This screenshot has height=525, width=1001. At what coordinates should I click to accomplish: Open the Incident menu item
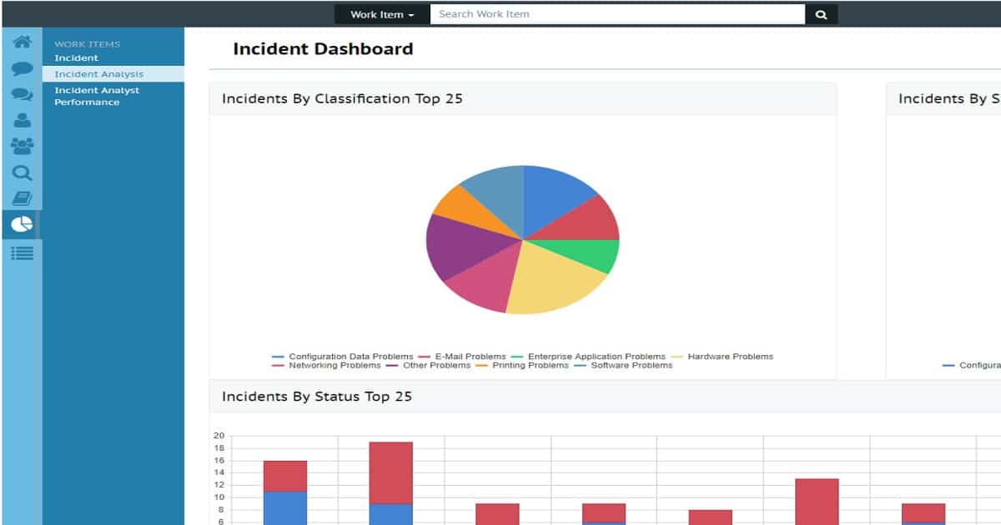coord(77,58)
